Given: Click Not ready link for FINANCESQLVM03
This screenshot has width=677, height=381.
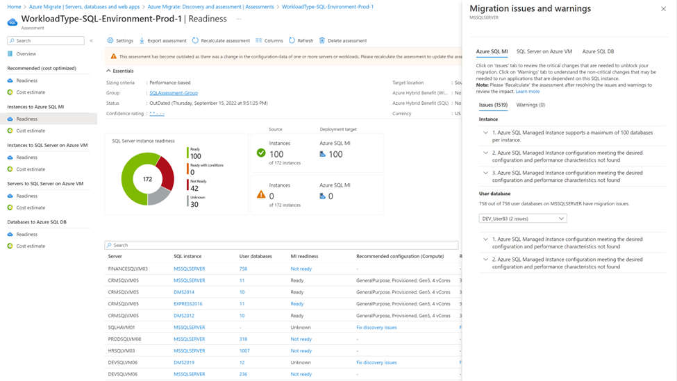Looking at the screenshot, I should (301, 269).
